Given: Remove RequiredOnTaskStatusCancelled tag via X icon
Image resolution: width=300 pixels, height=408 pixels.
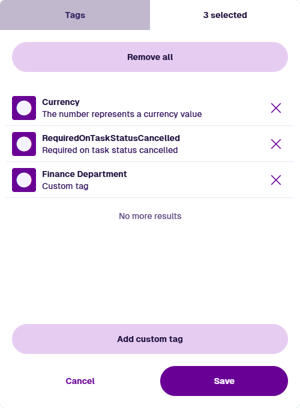Looking at the screenshot, I should pyautogui.click(x=276, y=144).
